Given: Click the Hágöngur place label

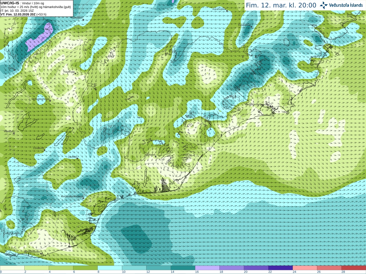Looking at the screenshot, I should coord(69,72).
